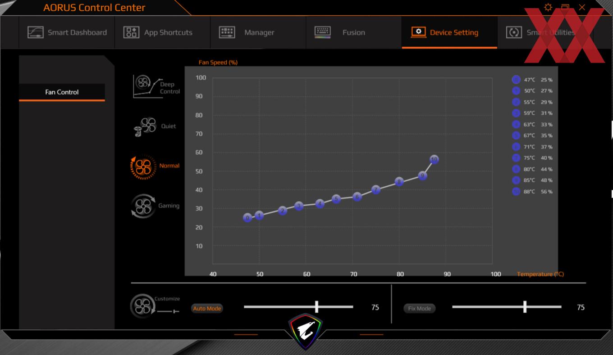Select curve point 4 on graph
This screenshot has width=613, height=355.
point(320,204)
